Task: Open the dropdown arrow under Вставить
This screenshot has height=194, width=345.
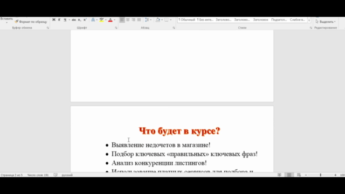Action: click(6, 23)
